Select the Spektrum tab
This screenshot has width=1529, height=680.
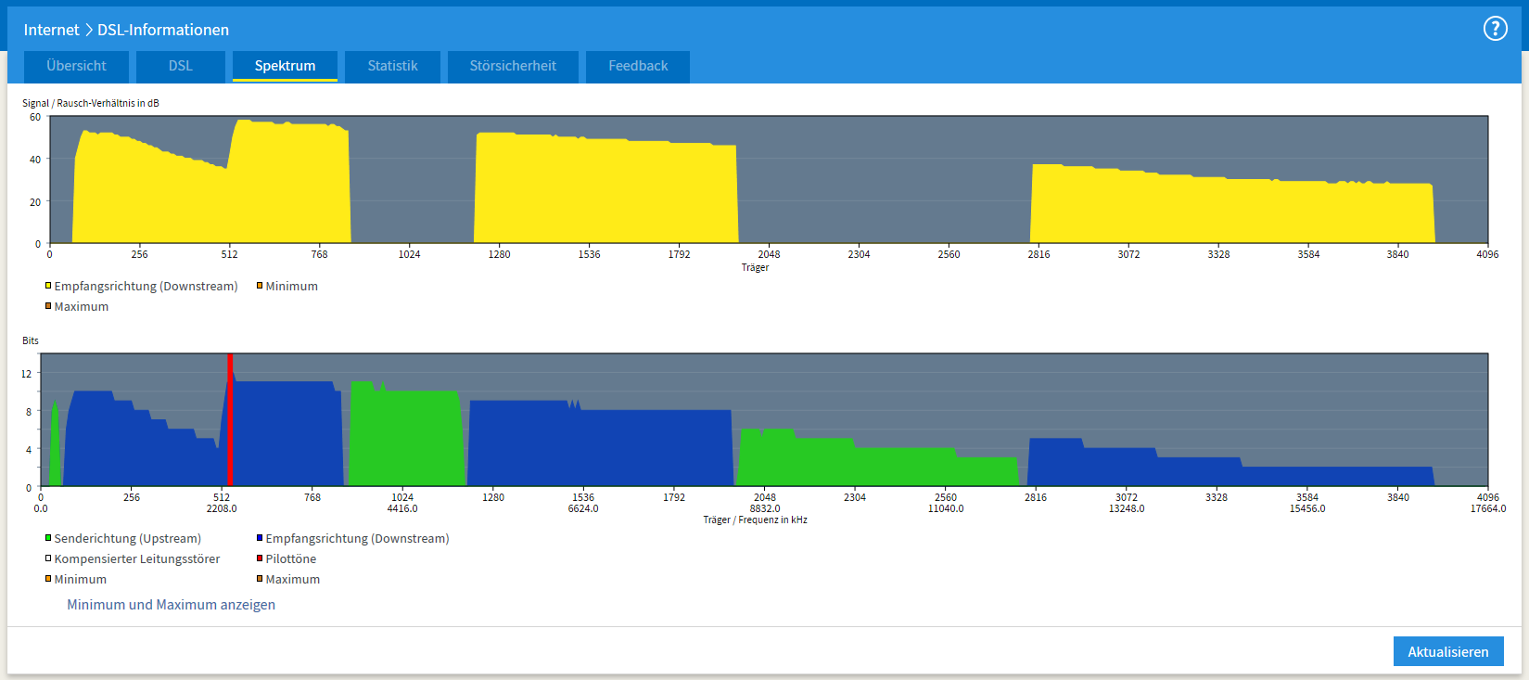point(285,67)
